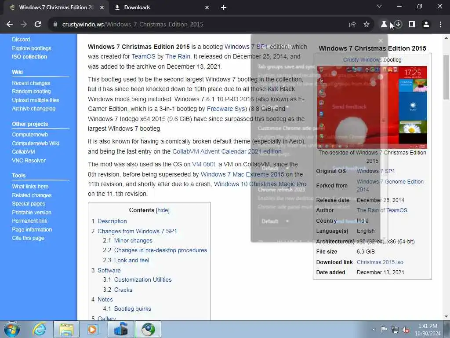Open VNC Resolver sidebar link
This screenshot has width=450, height=338.
point(29,160)
